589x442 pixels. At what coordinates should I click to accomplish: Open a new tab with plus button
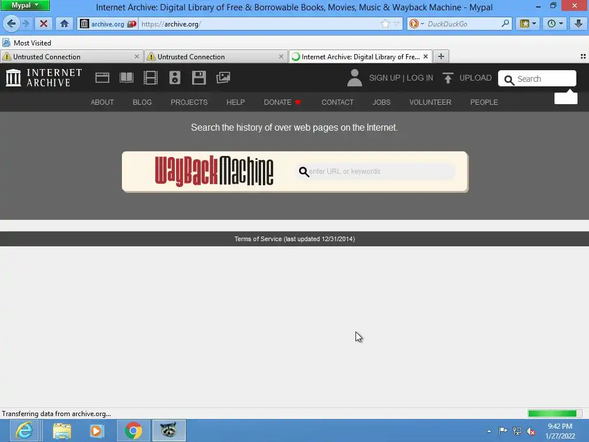(441, 56)
